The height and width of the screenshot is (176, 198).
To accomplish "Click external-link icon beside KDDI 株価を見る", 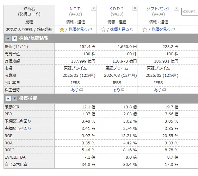I will pos(131,29).
